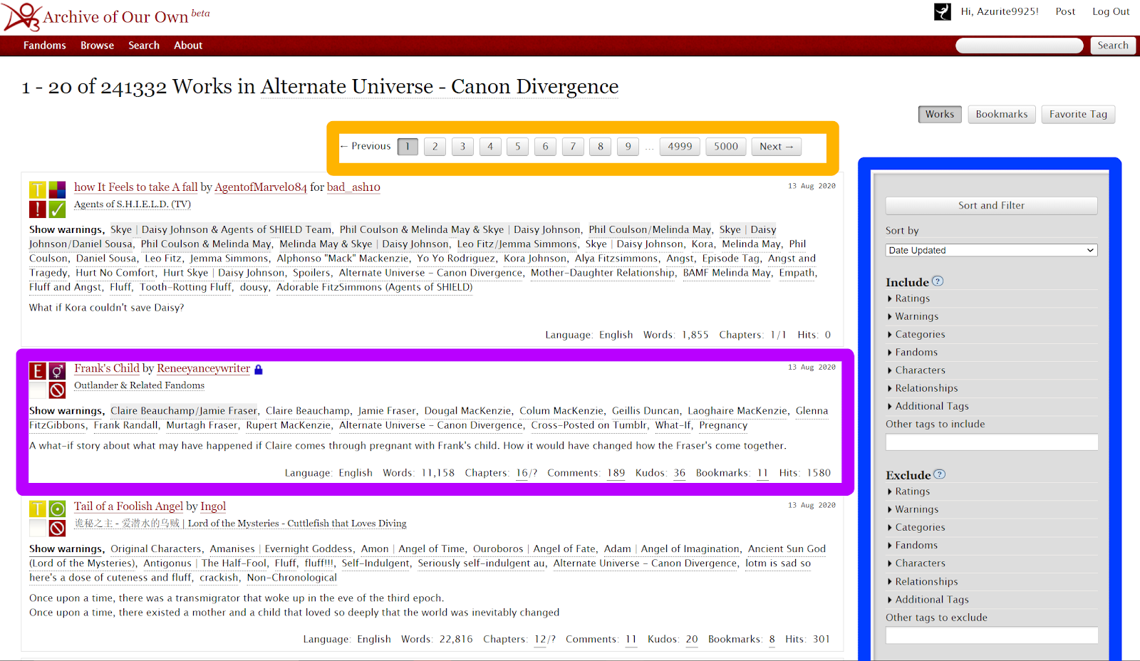Click the yellow T rating icon for 'how It Feels to take A fall'

pyautogui.click(x=38, y=190)
